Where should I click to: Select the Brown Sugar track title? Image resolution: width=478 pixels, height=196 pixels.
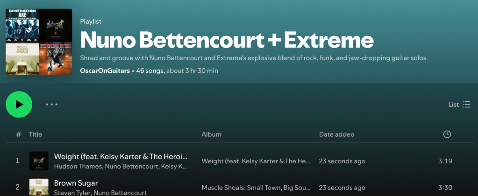coord(76,183)
